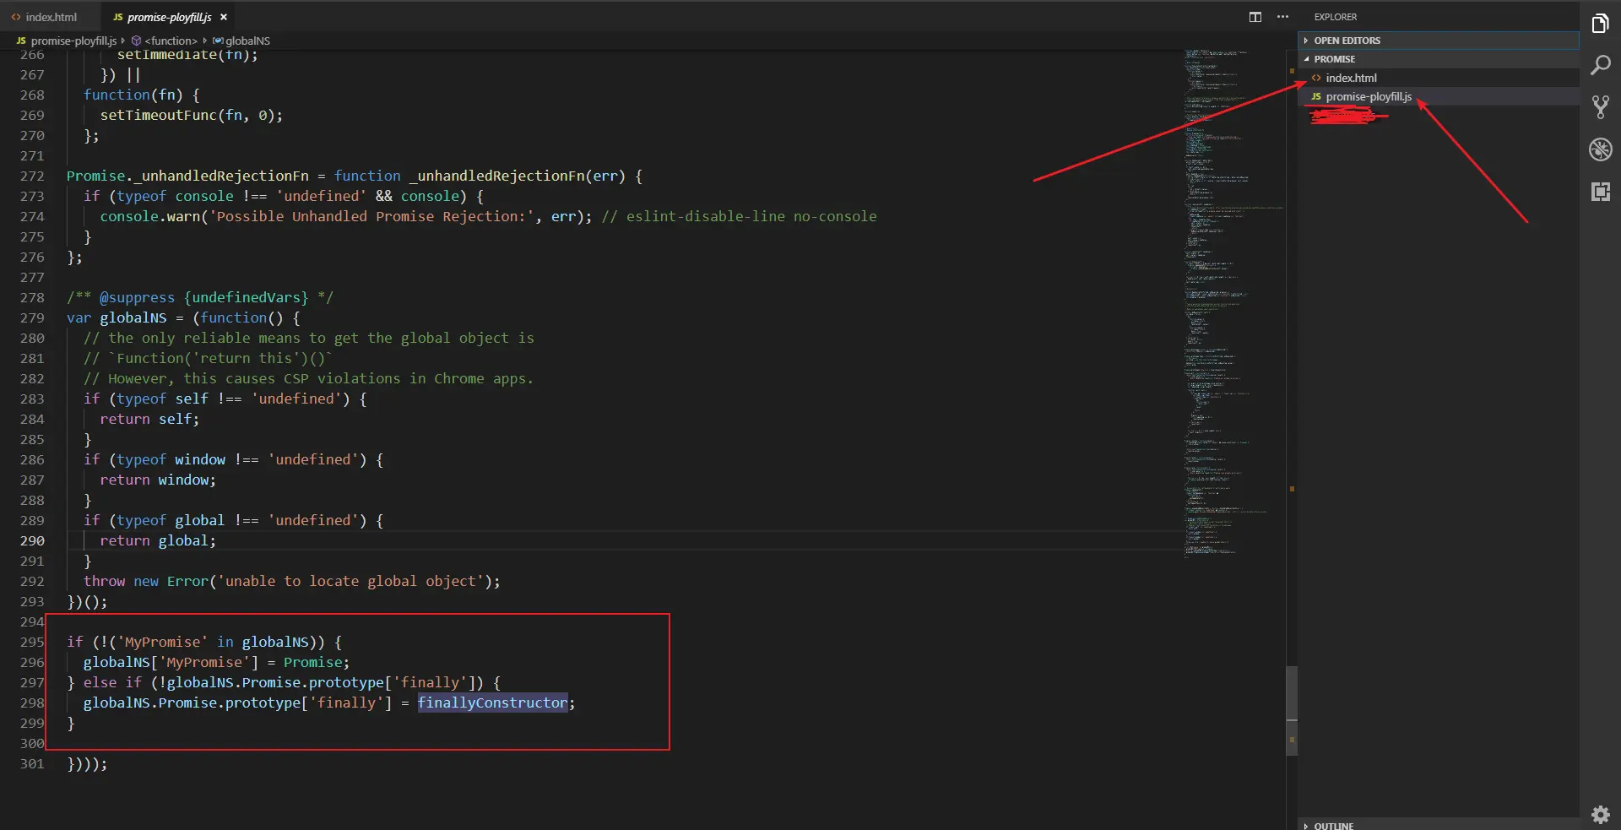The image size is (1621, 830).
Task: Select the promise-ployfill.js editor tab
Action: point(169,17)
